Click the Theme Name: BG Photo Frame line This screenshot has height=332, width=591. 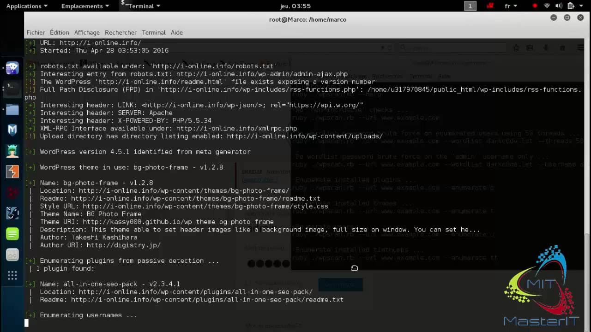(85, 214)
